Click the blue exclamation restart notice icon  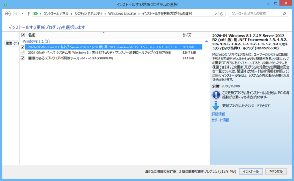coord(216,95)
